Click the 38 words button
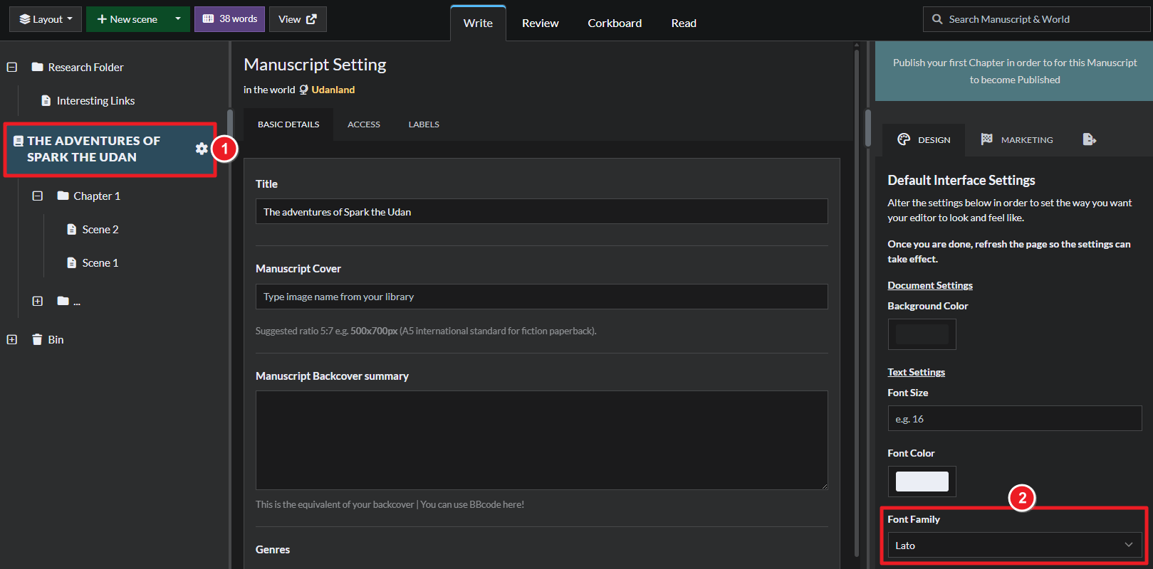 point(230,19)
